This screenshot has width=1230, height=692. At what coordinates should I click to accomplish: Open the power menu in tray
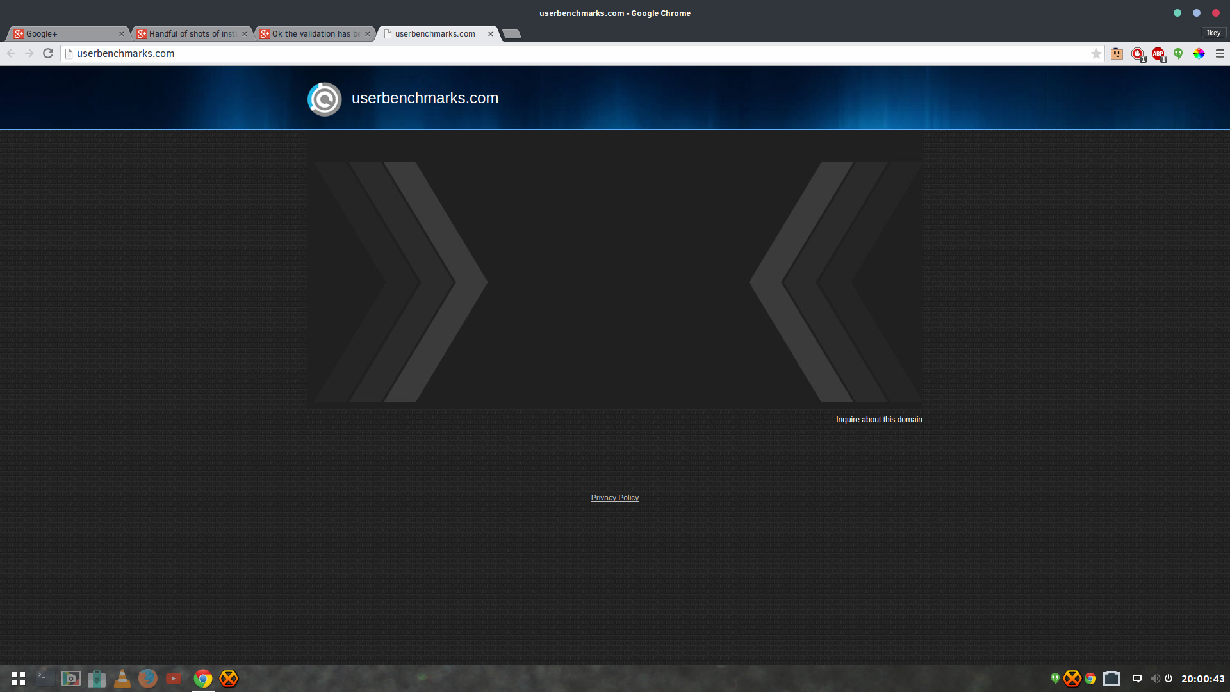pyautogui.click(x=1168, y=679)
